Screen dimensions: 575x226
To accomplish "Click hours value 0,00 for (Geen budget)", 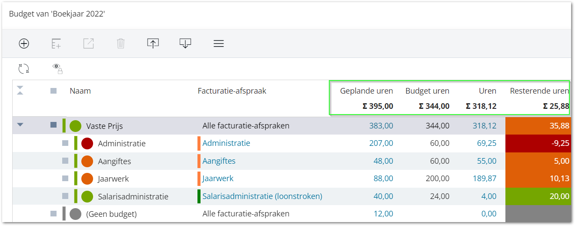I will pos(489,213).
